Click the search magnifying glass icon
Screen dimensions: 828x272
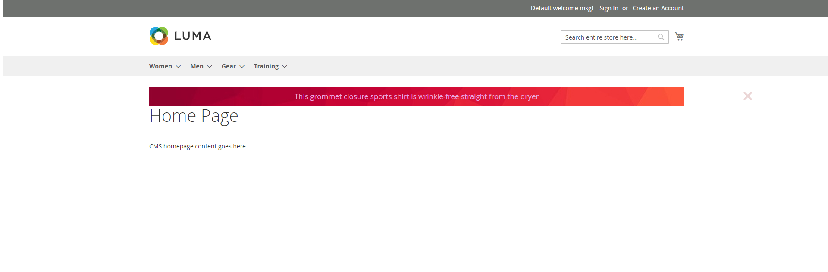tap(661, 37)
